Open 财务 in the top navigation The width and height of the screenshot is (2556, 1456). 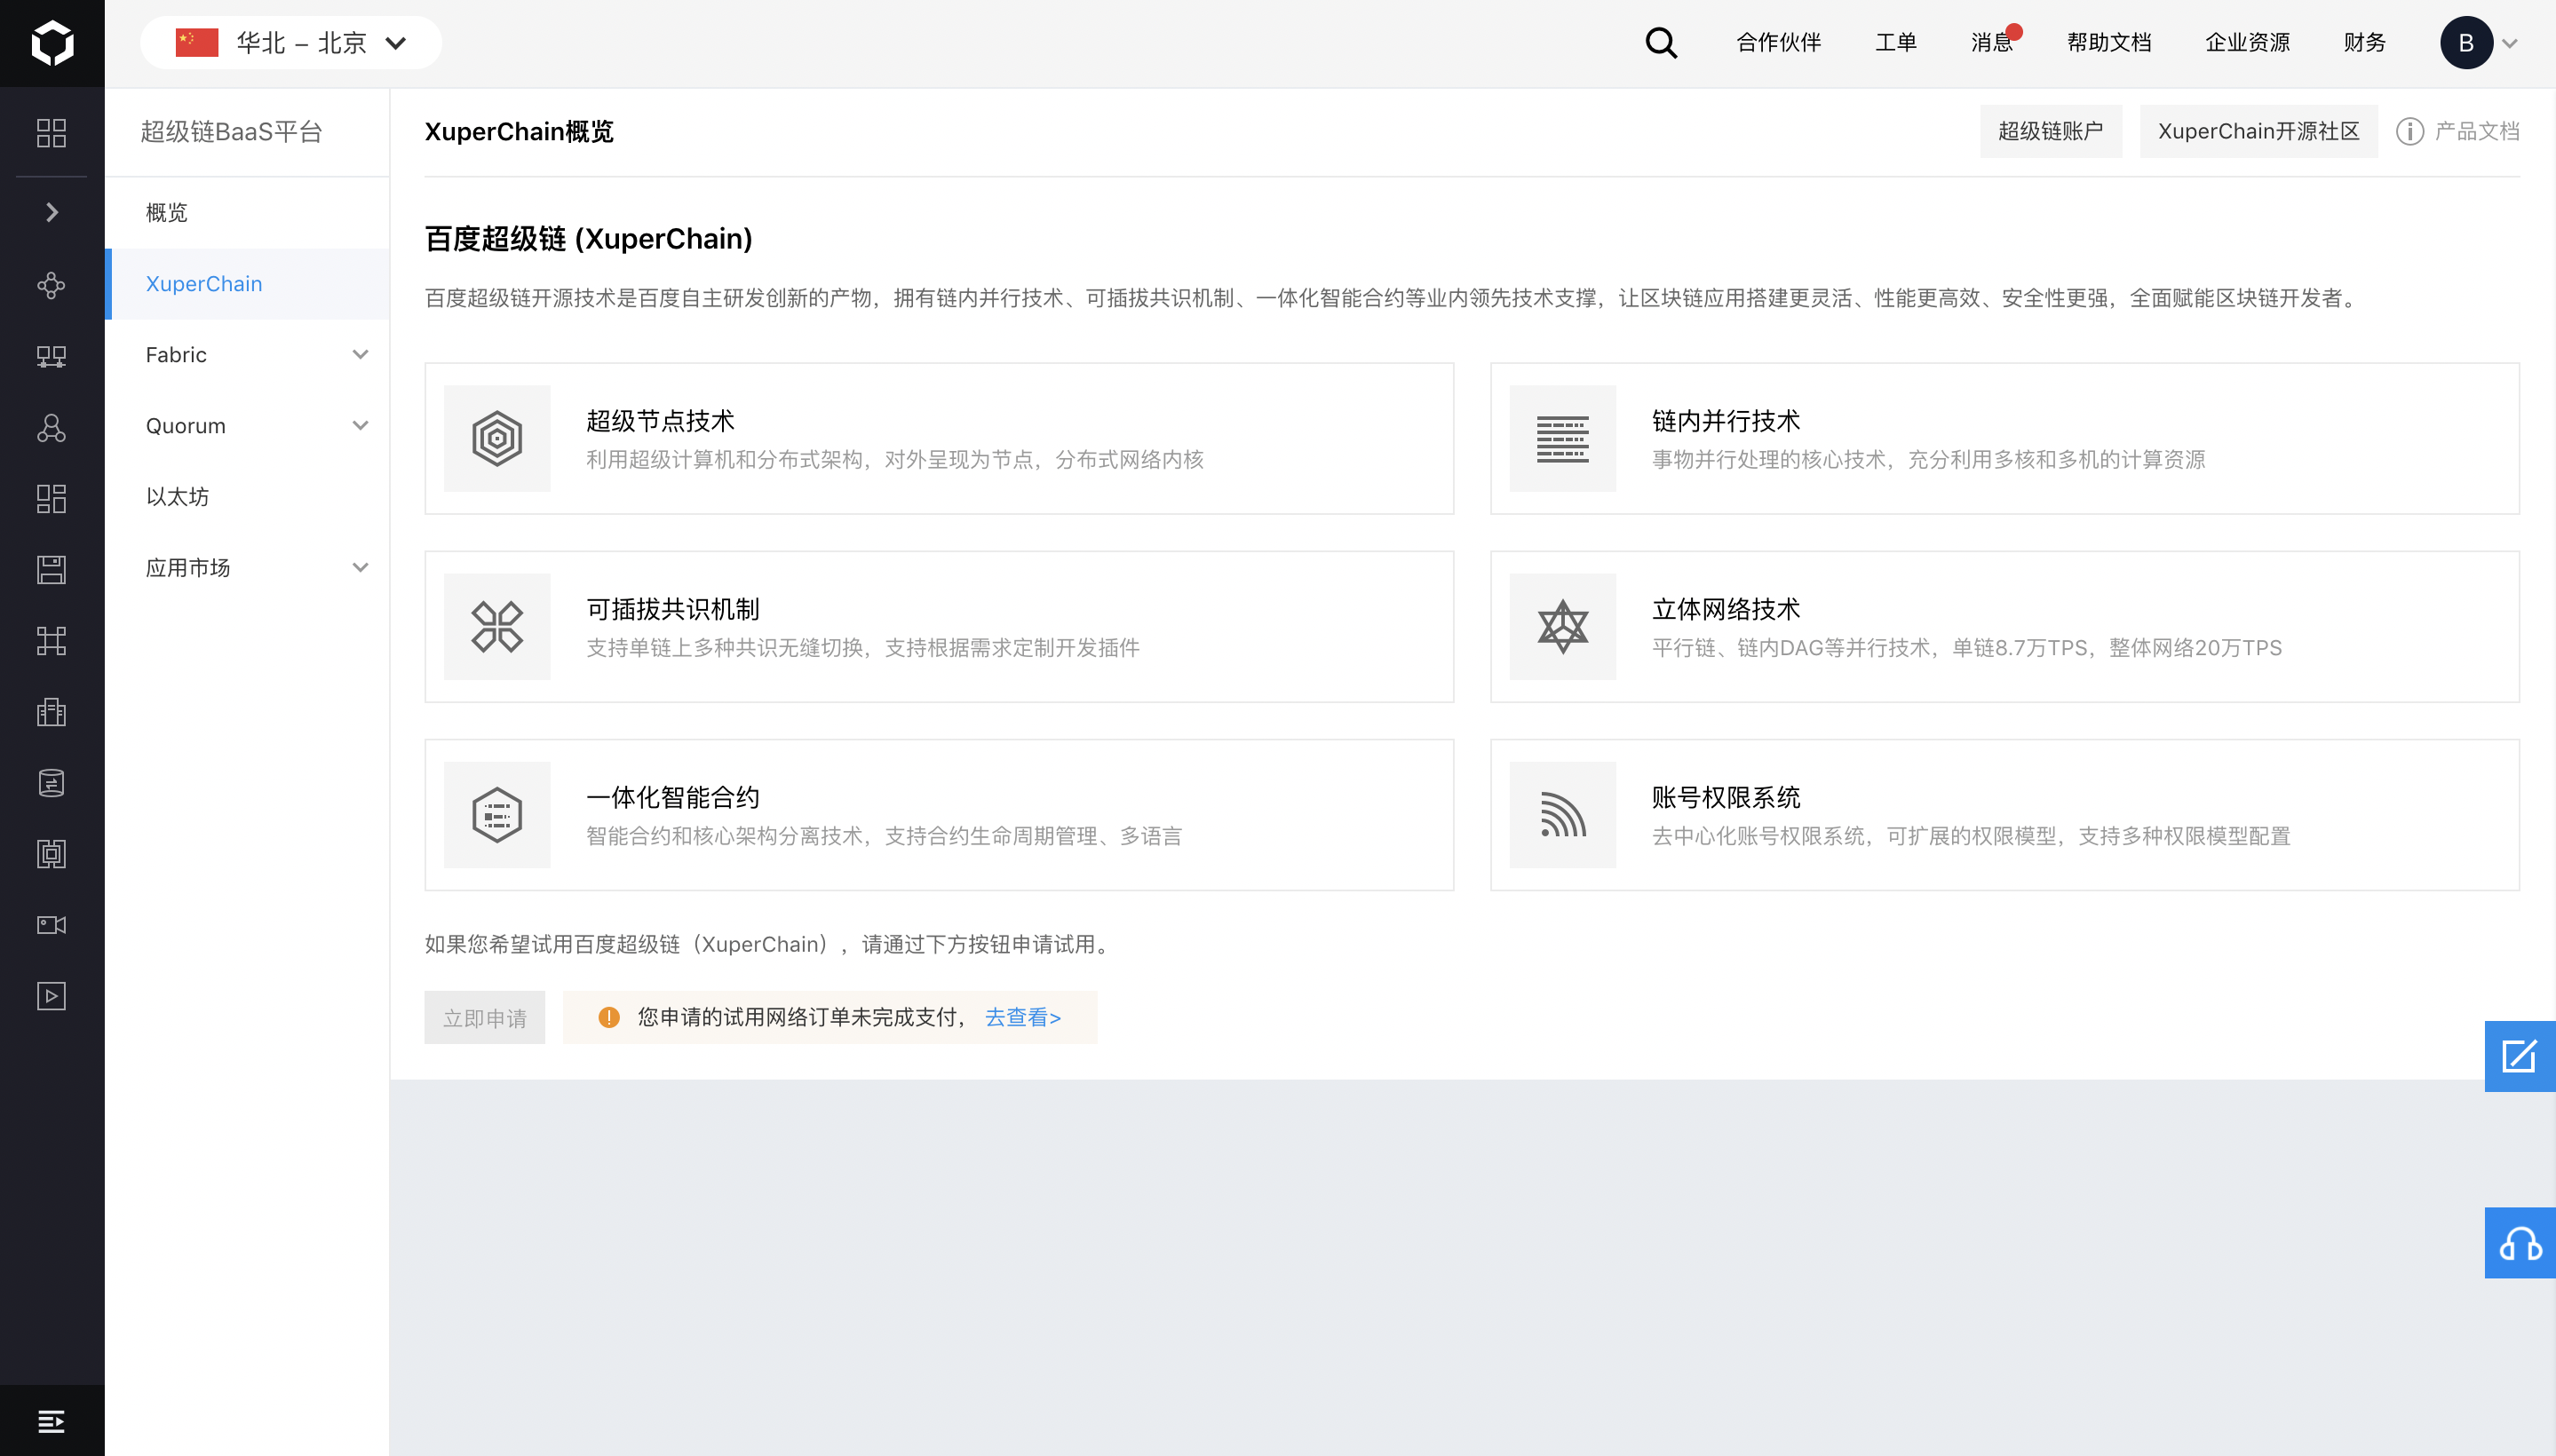coord(2365,43)
